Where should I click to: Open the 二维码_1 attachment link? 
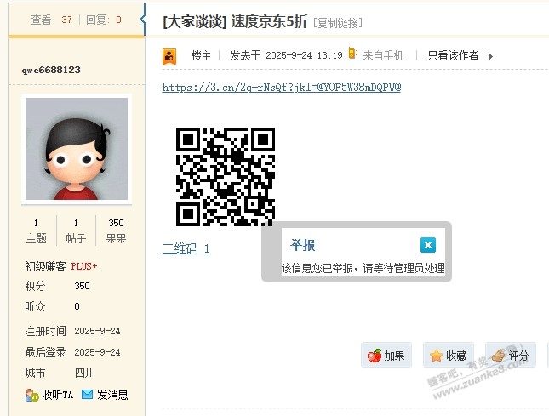(186, 248)
